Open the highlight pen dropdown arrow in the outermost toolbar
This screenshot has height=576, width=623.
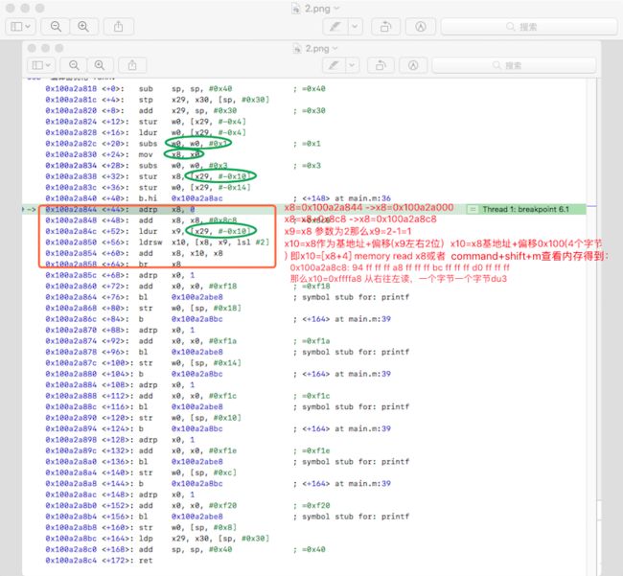coord(355,27)
